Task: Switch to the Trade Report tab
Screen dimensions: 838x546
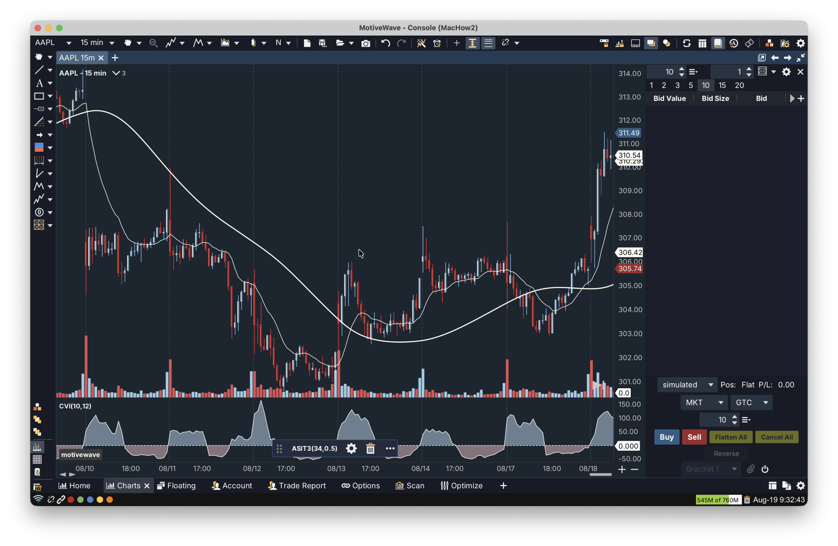Action: [x=297, y=485]
